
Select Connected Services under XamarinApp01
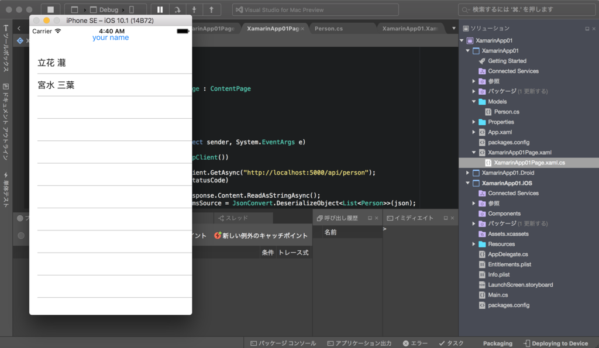(x=513, y=71)
